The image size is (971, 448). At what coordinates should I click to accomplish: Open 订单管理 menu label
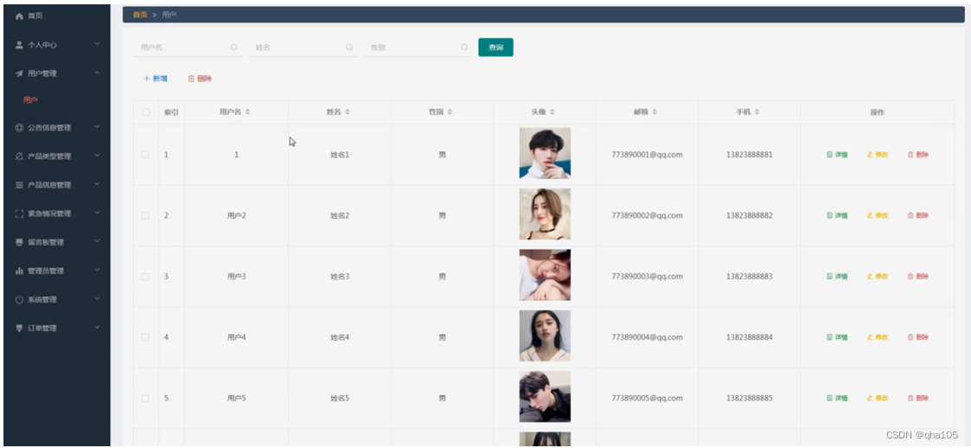42,329
